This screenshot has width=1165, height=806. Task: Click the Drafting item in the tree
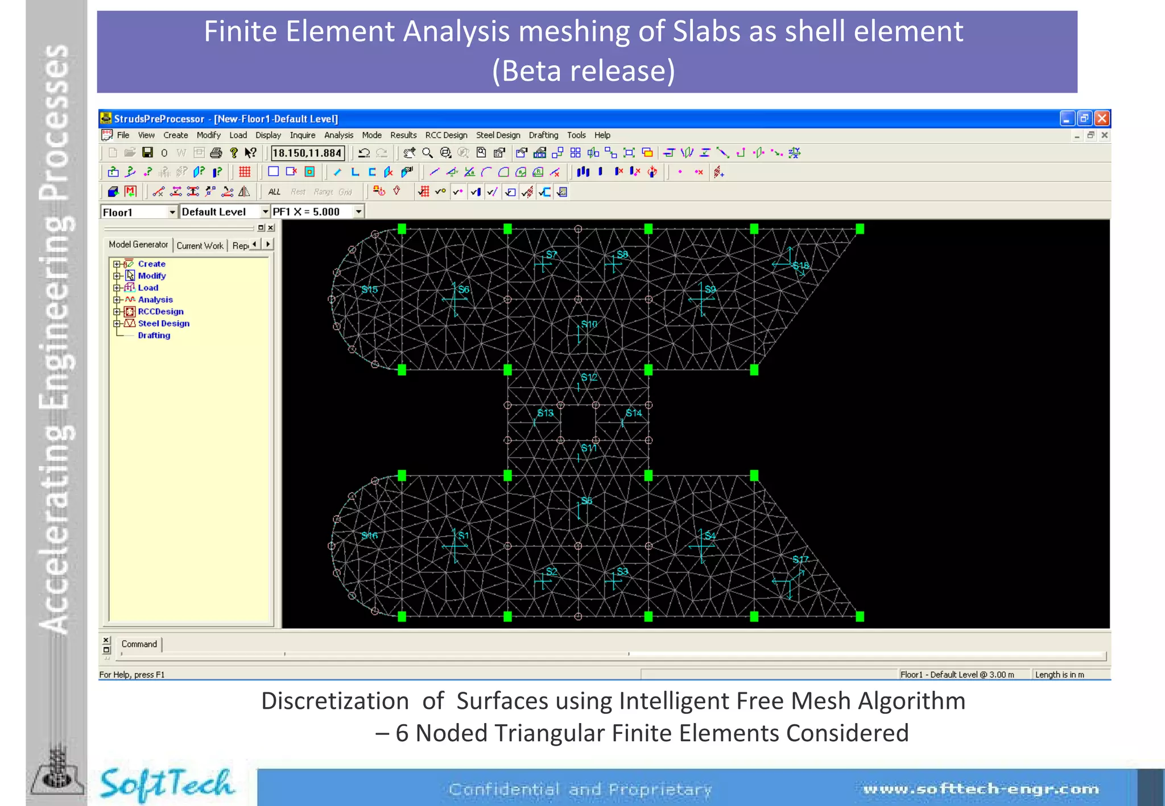pyautogui.click(x=154, y=335)
